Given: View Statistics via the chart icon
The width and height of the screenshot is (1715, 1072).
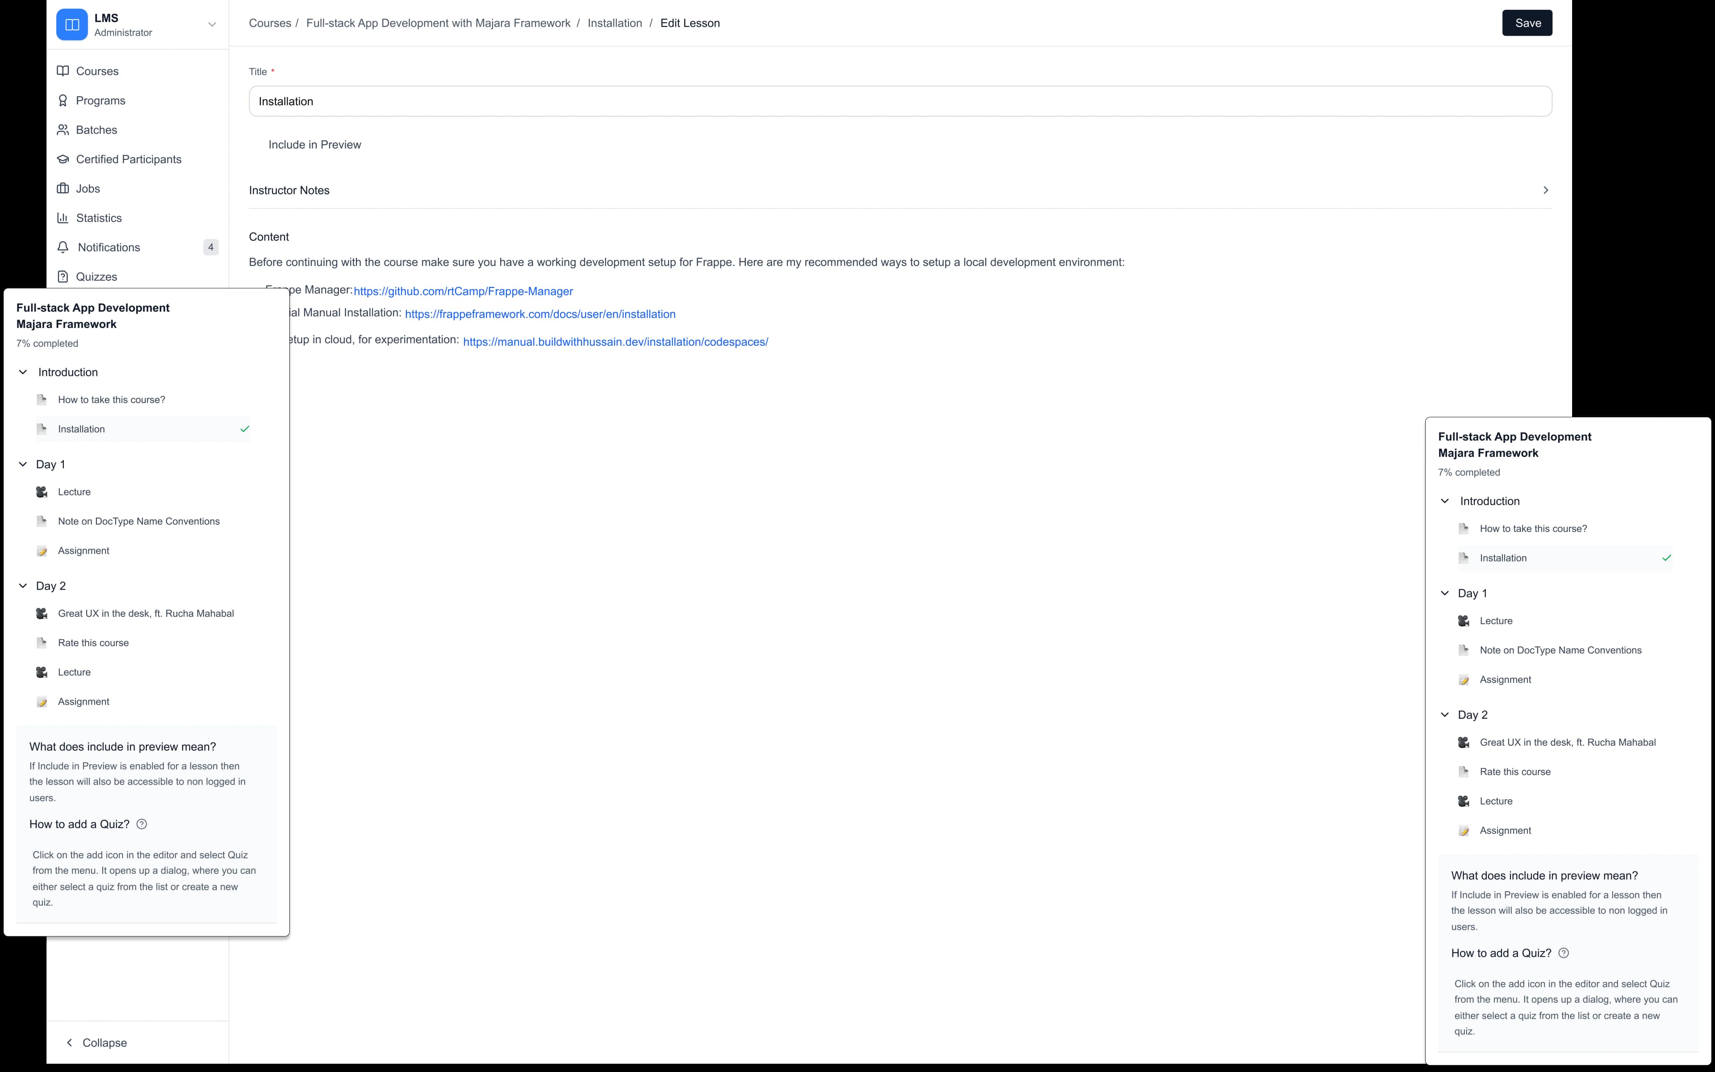Looking at the screenshot, I should coord(63,218).
